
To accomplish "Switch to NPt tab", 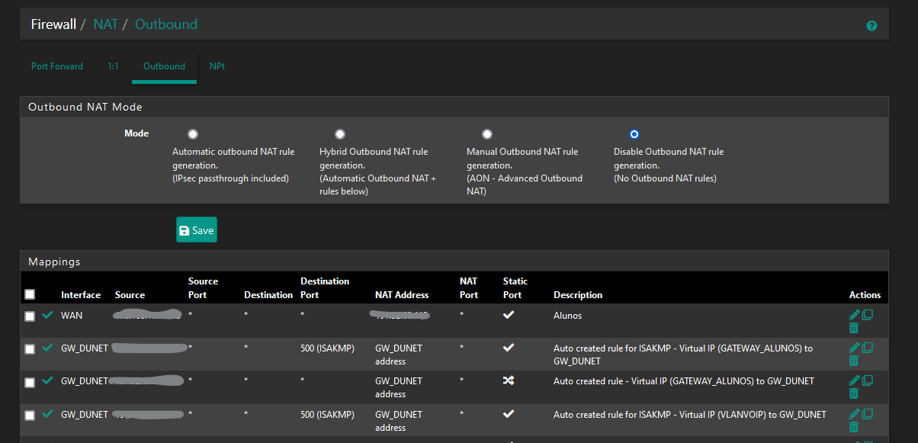I will coord(217,66).
